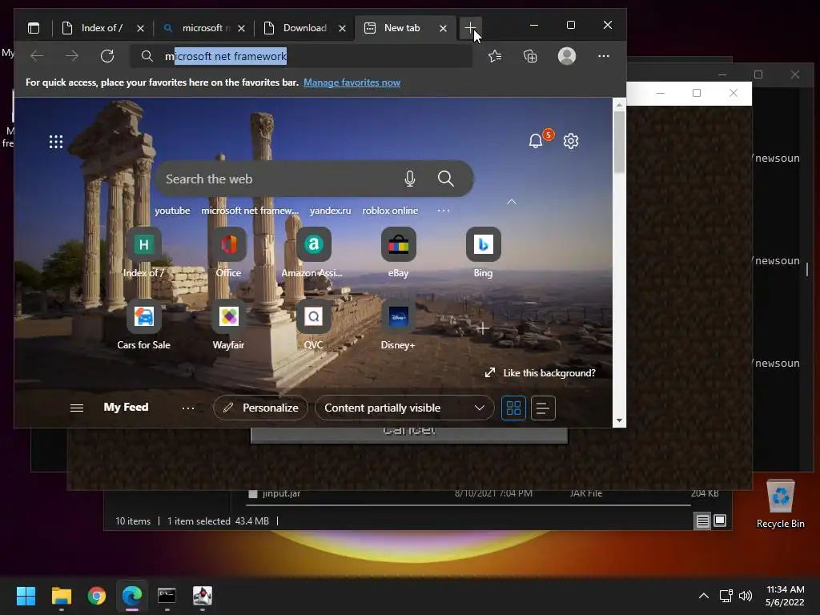Image resolution: width=820 pixels, height=615 pixels.
Task: Close the Download tab
Action: pyautogui.click(x=342, y=28)
